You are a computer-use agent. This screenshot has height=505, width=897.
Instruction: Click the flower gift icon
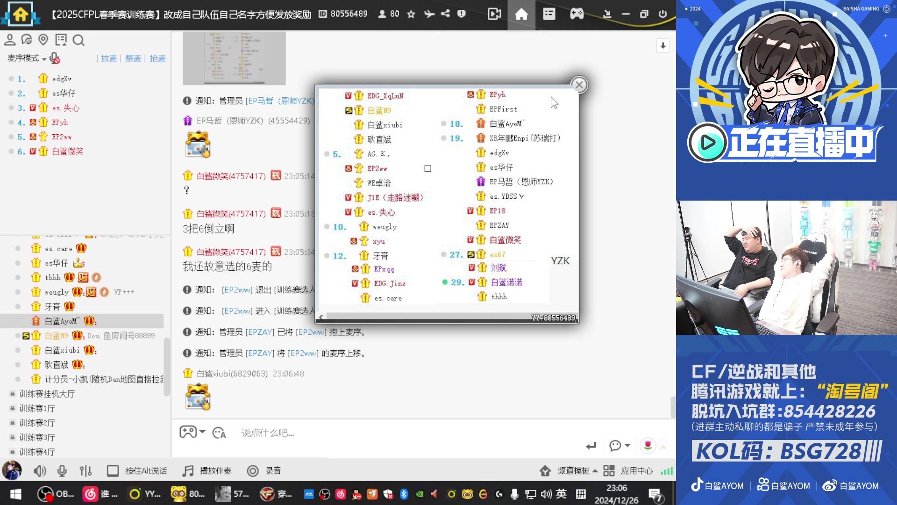coord(648,446)
